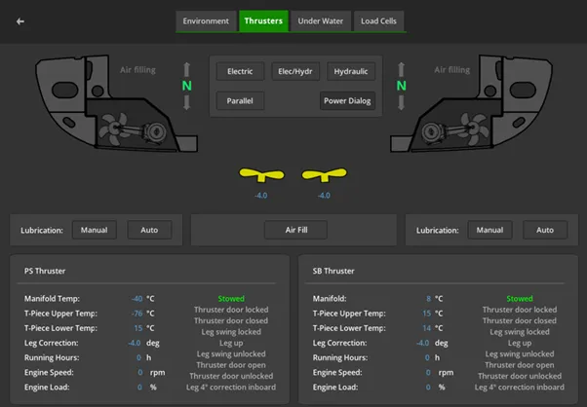Click the up arrow left of Electric
Screen dimensions: 587x407
tap(187, 69)
